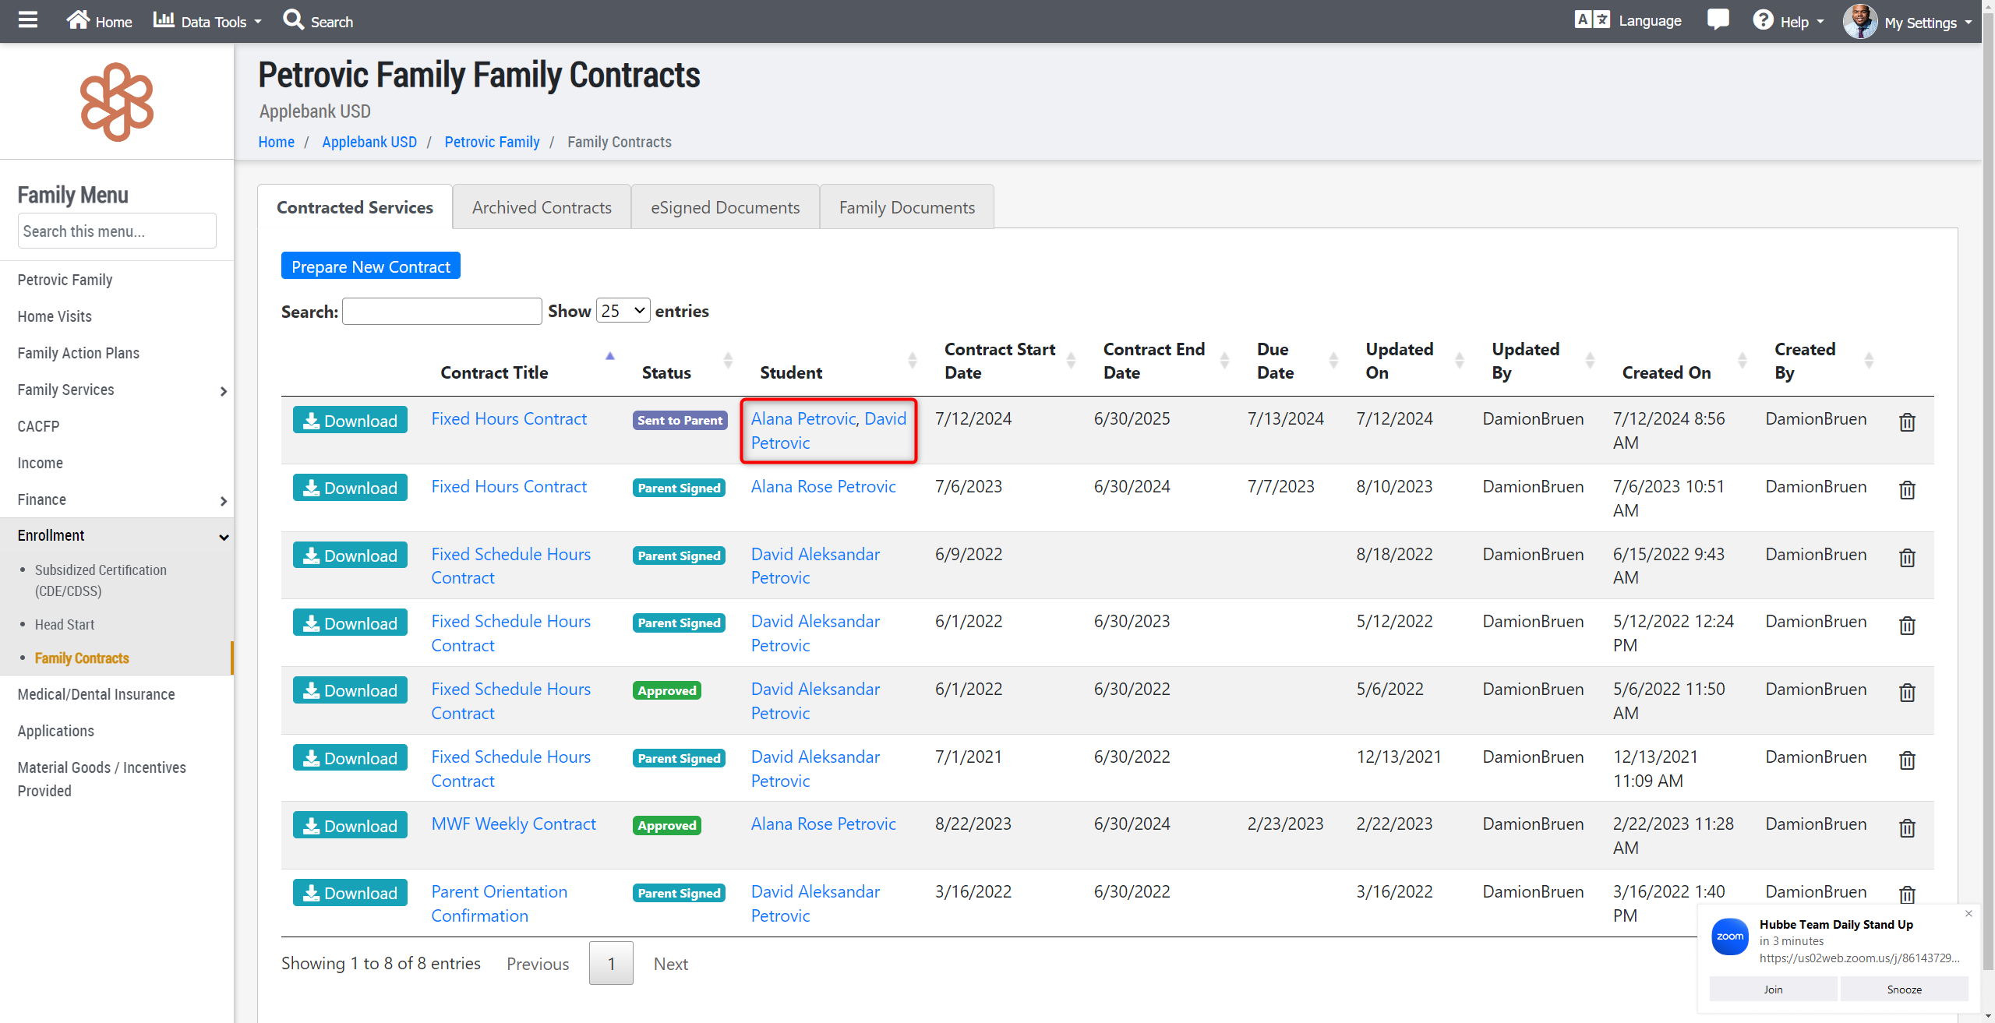Download the MWF Weekly Contract
This screenshot has height=1023, width=1995.
point(350,826)
